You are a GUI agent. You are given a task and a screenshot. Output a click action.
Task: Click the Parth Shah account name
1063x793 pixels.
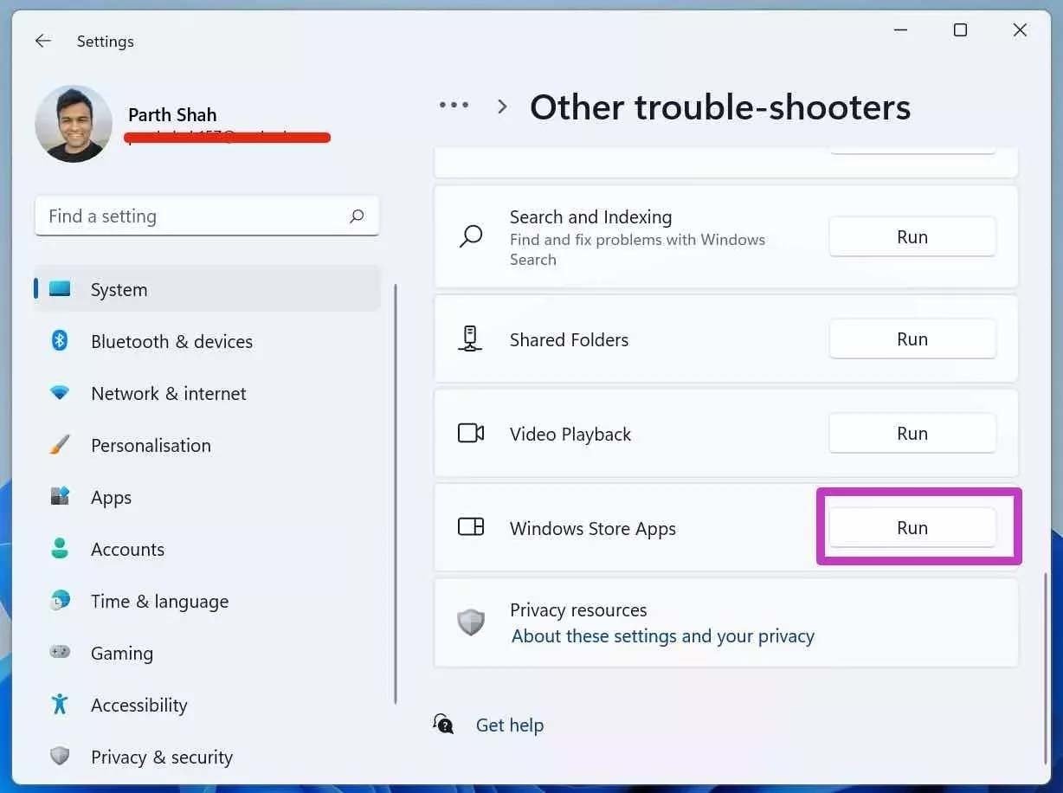click(172, 114)
